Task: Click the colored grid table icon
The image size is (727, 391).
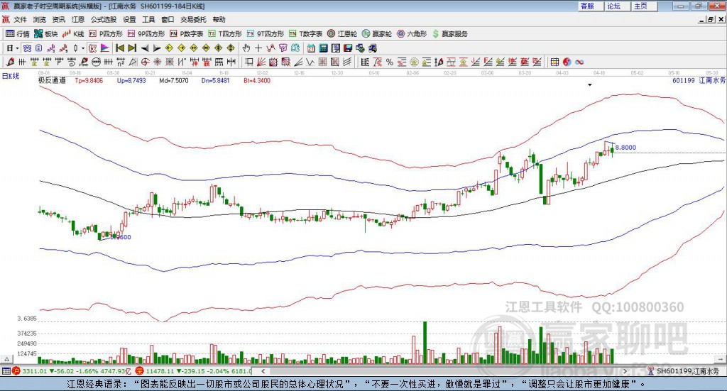Action: (554, 62)
